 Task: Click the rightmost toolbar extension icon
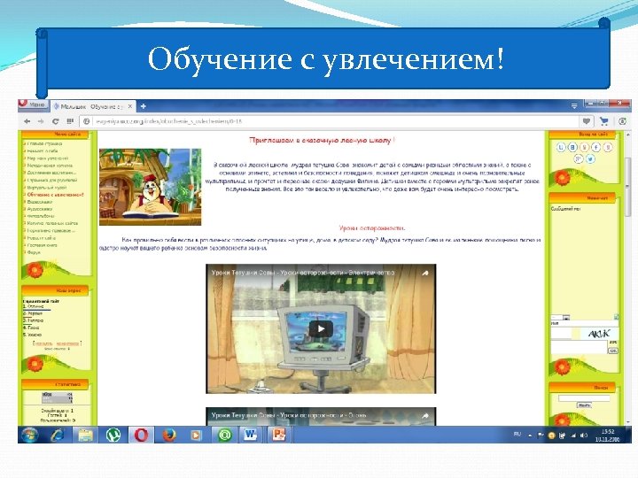coord(622,121)
